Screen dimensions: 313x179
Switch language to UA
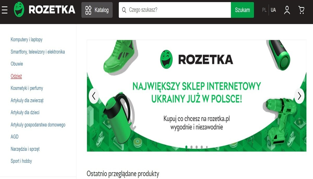click(x=273, y=10)
